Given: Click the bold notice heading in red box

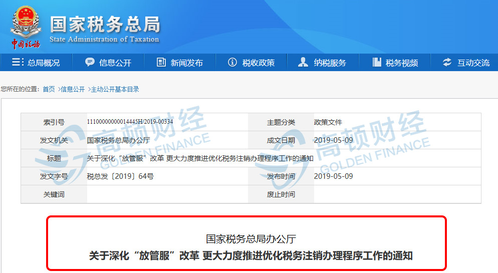Looking at the screenshot, I should 251,255.
